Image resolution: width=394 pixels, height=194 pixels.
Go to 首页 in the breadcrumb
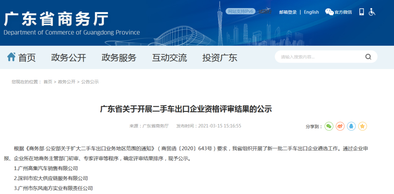(48, 82)
